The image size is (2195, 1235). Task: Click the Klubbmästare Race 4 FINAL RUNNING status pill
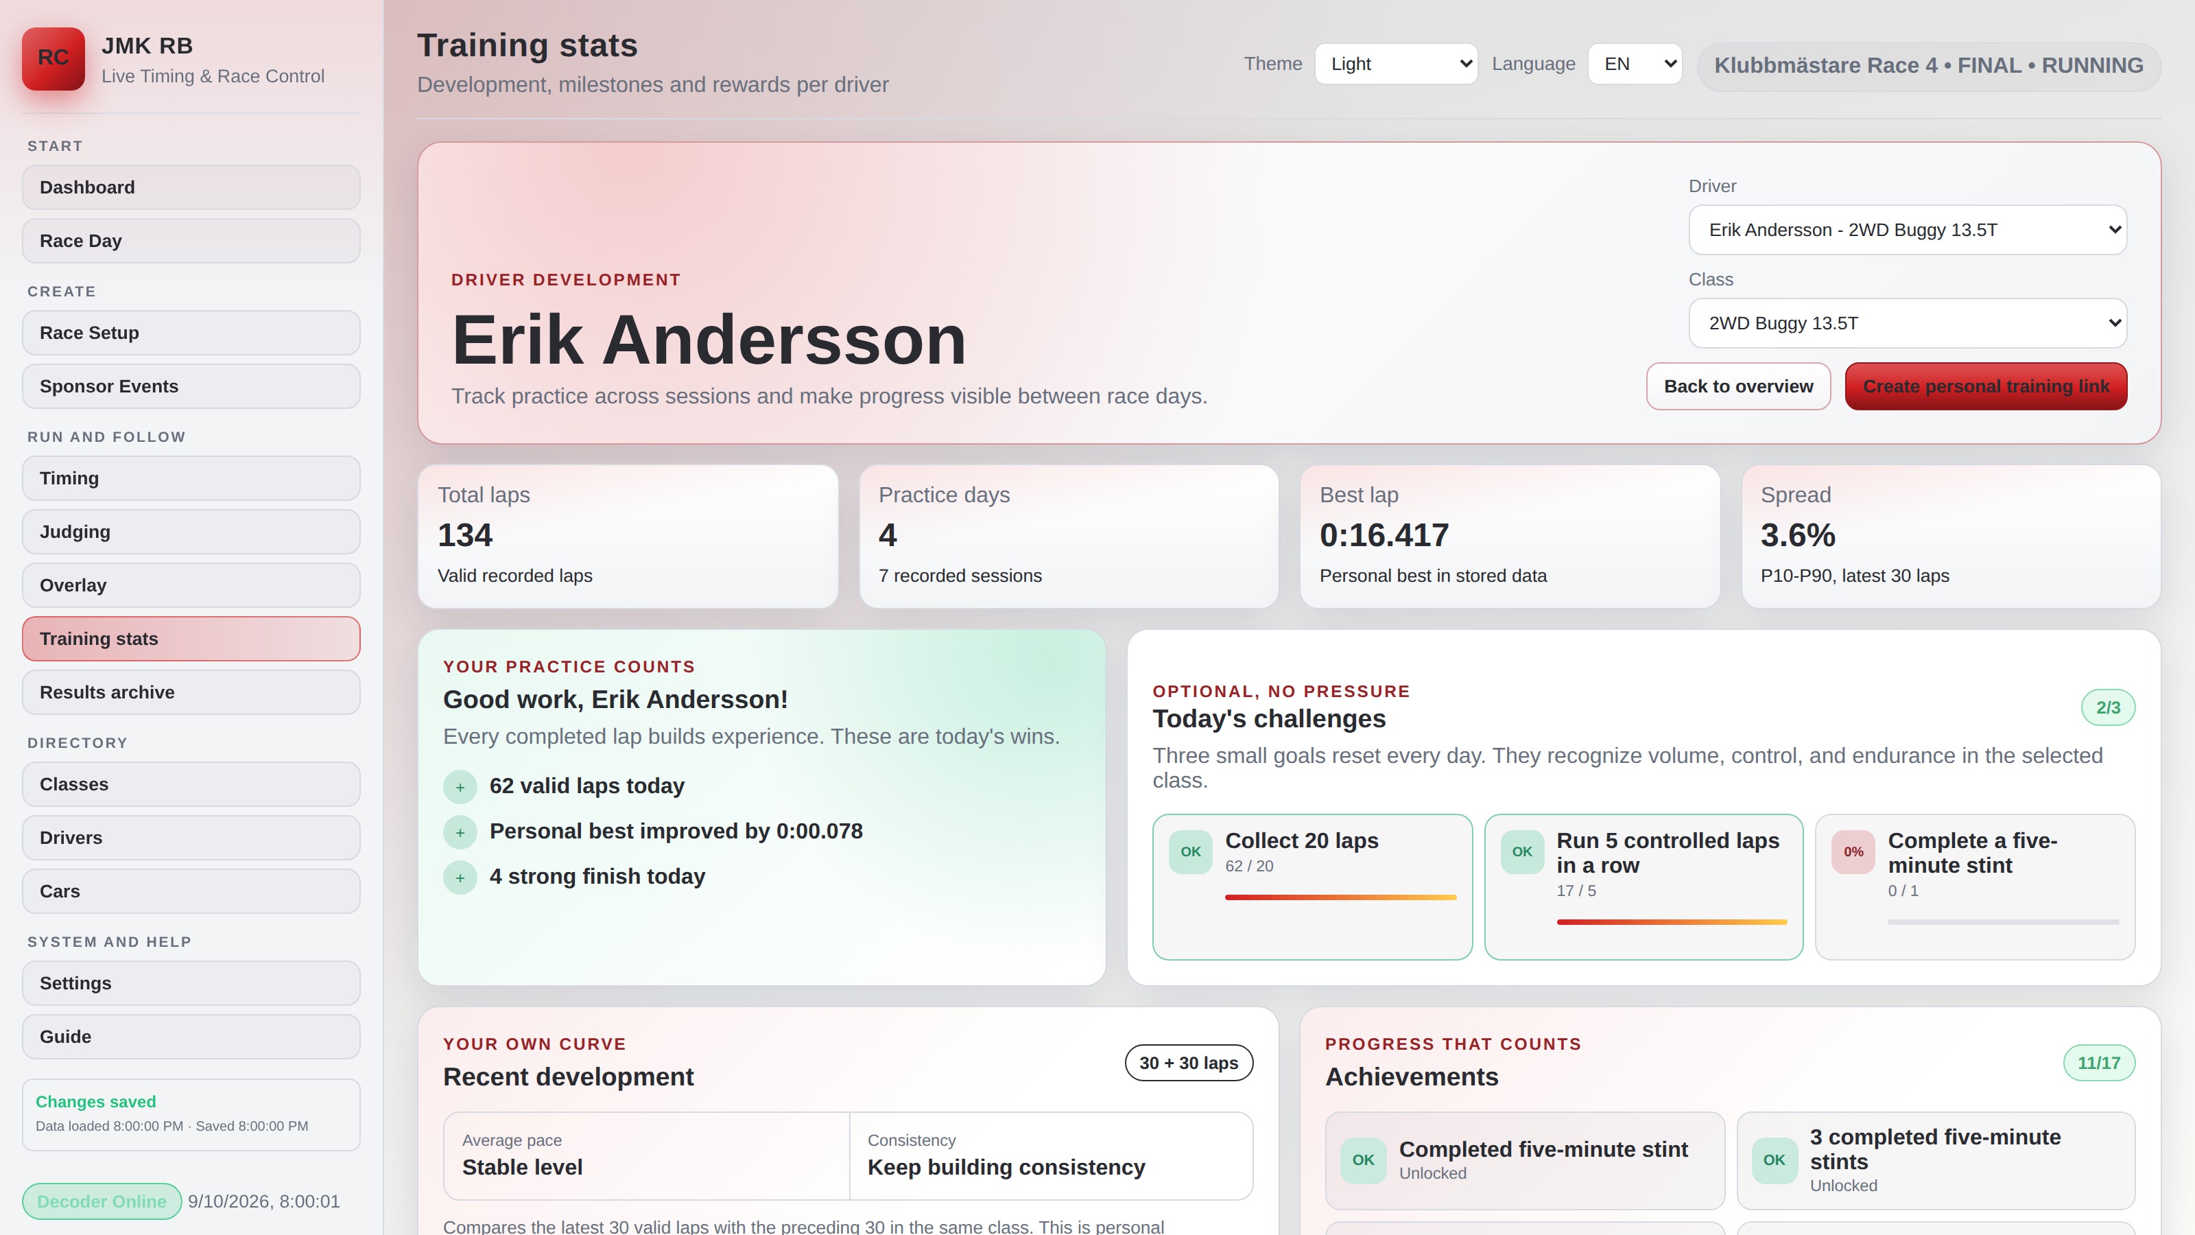(1928, 66)
